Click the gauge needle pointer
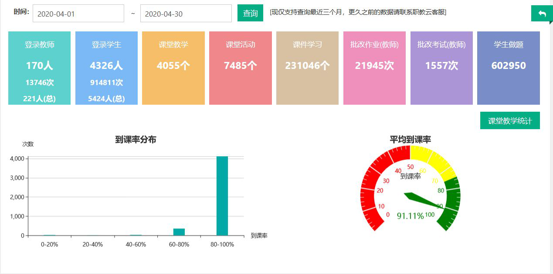 point(423,200)
